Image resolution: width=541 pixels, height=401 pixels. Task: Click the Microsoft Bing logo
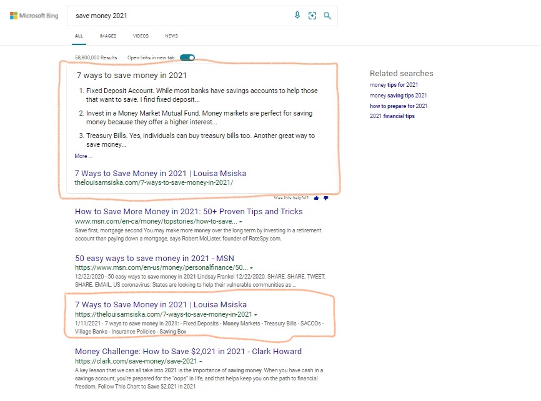click(34, 16)
